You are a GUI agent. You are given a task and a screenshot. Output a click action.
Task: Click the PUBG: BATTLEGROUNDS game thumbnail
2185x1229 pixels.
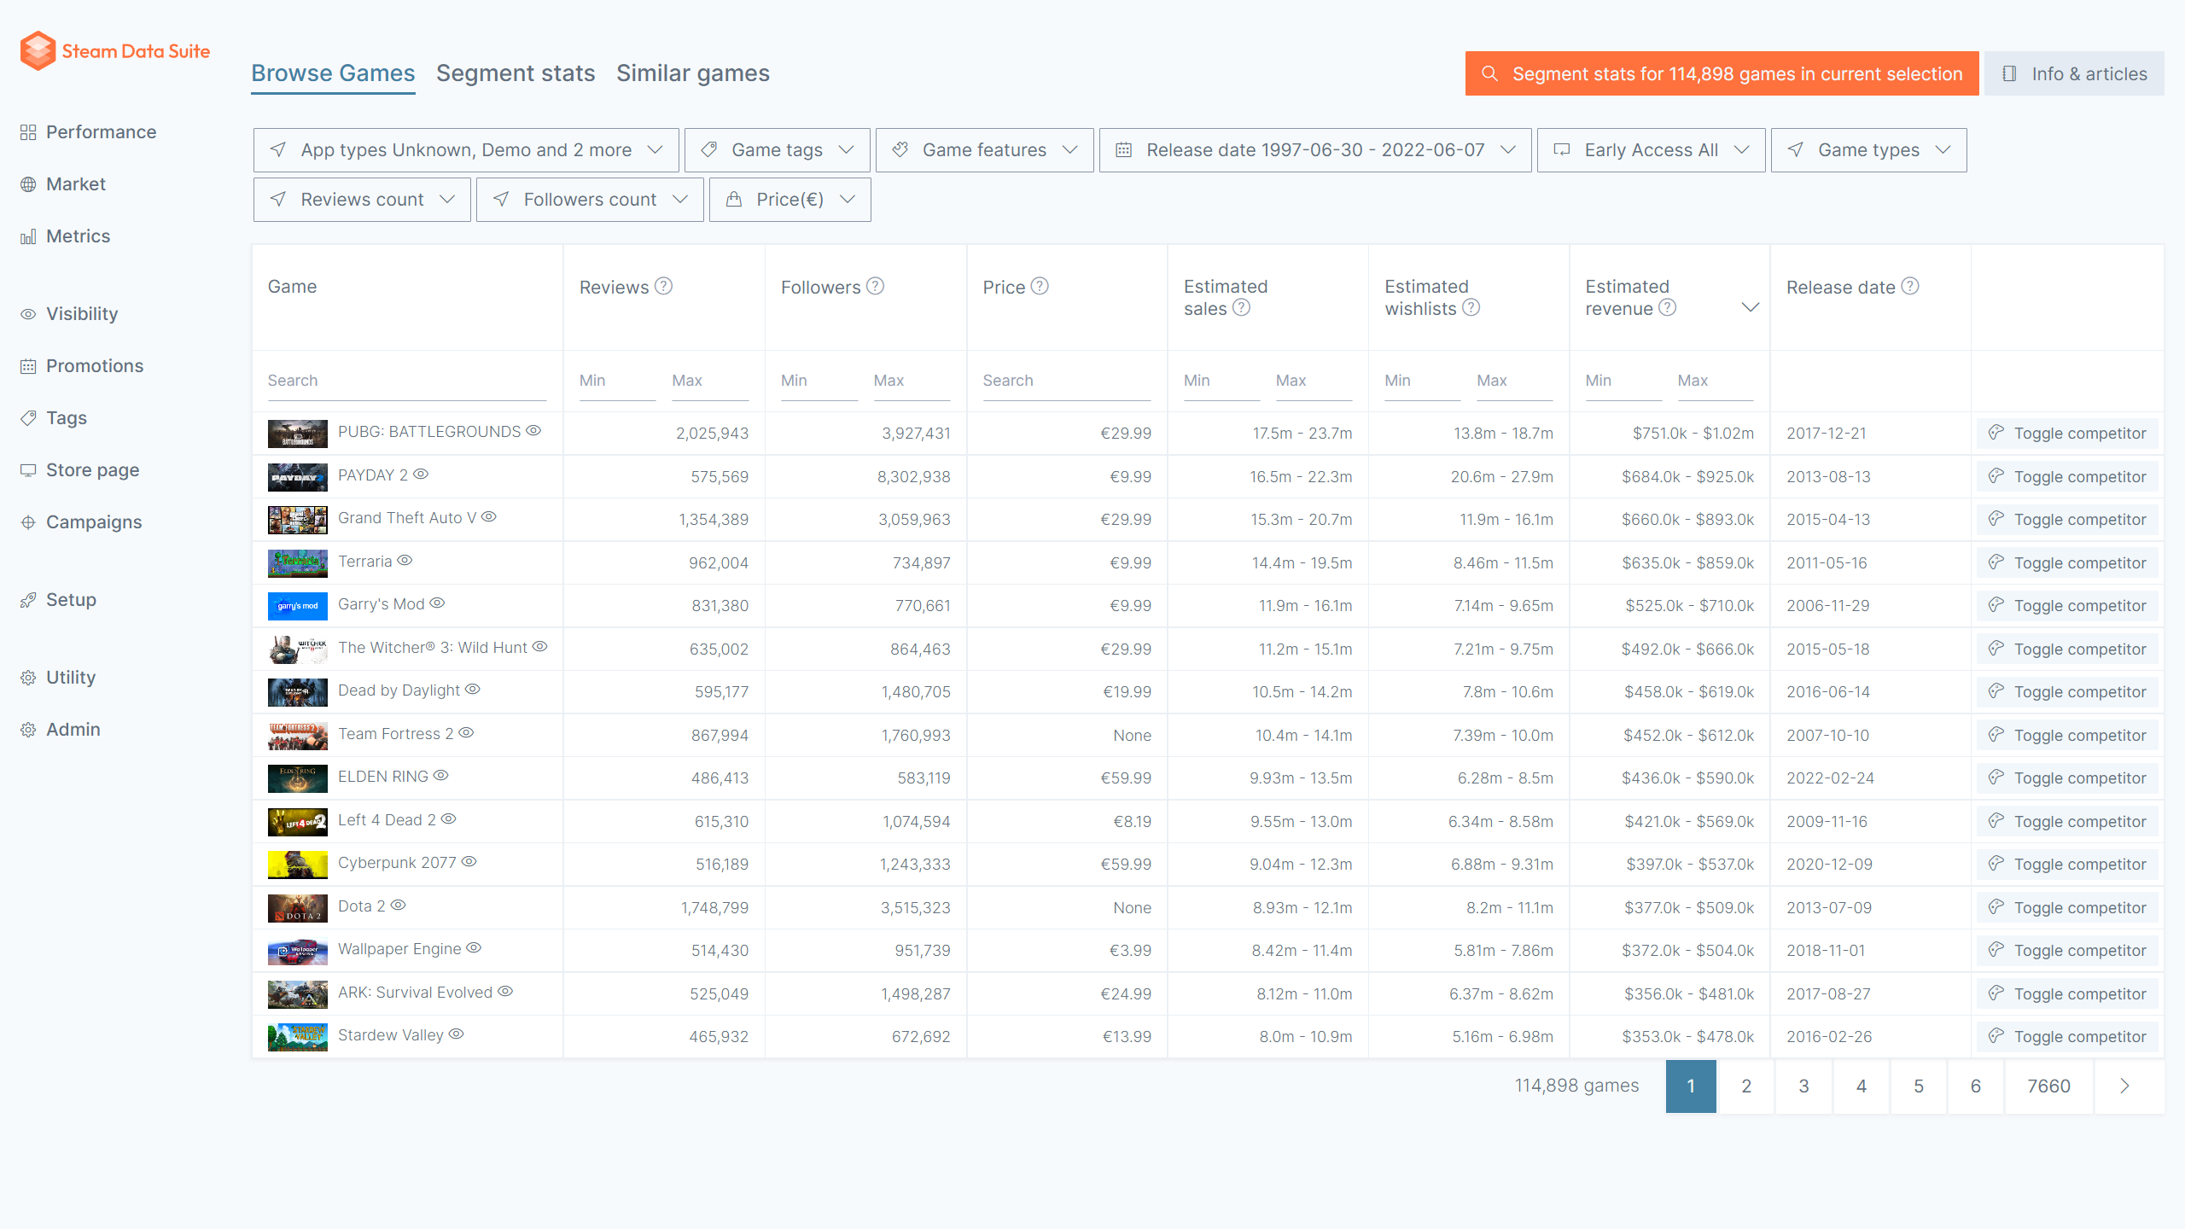pos(297,434)
